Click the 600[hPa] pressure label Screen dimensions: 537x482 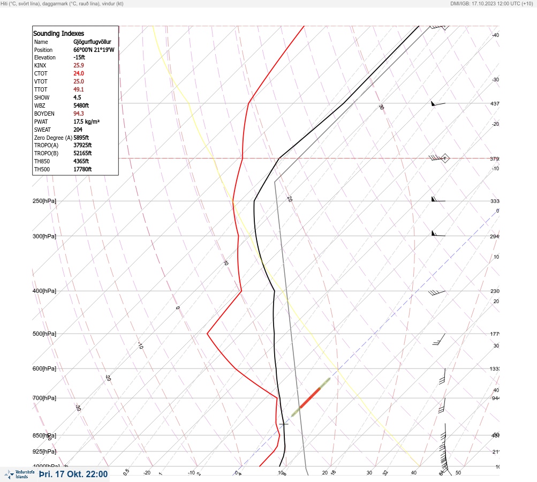click(44, 369)
